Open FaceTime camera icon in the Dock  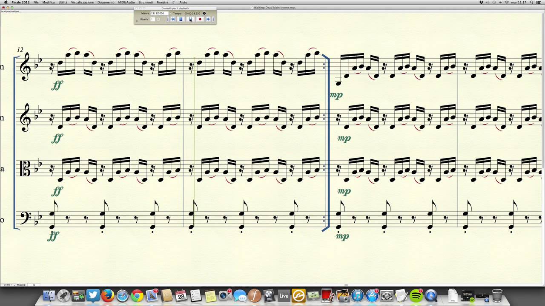click(224, 296)
